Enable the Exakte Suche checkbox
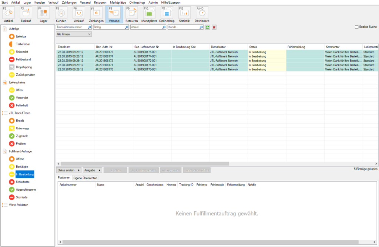 356,27
